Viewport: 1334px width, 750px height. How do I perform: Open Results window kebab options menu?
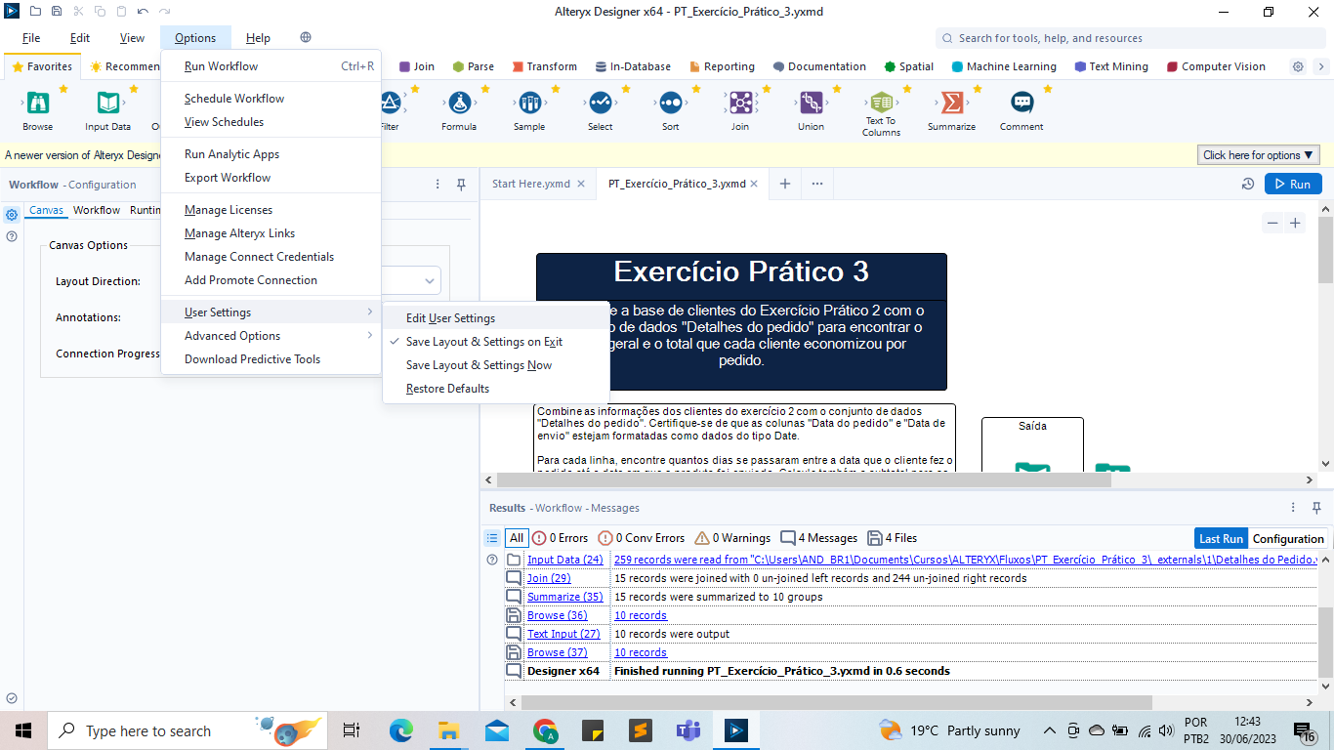(x=1294, y=507)
